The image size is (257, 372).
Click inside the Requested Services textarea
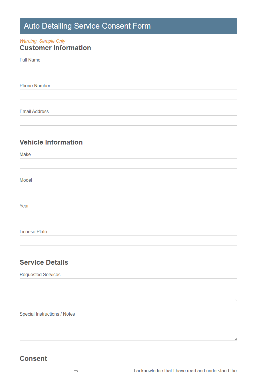128,290
